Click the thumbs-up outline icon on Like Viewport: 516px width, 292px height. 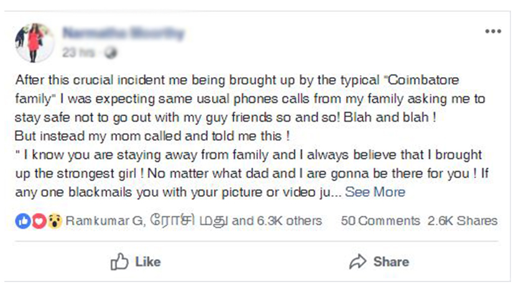point(119,262)
